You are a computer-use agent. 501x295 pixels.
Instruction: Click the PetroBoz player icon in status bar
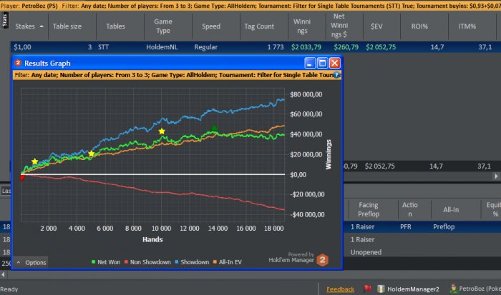coord(453,289)
